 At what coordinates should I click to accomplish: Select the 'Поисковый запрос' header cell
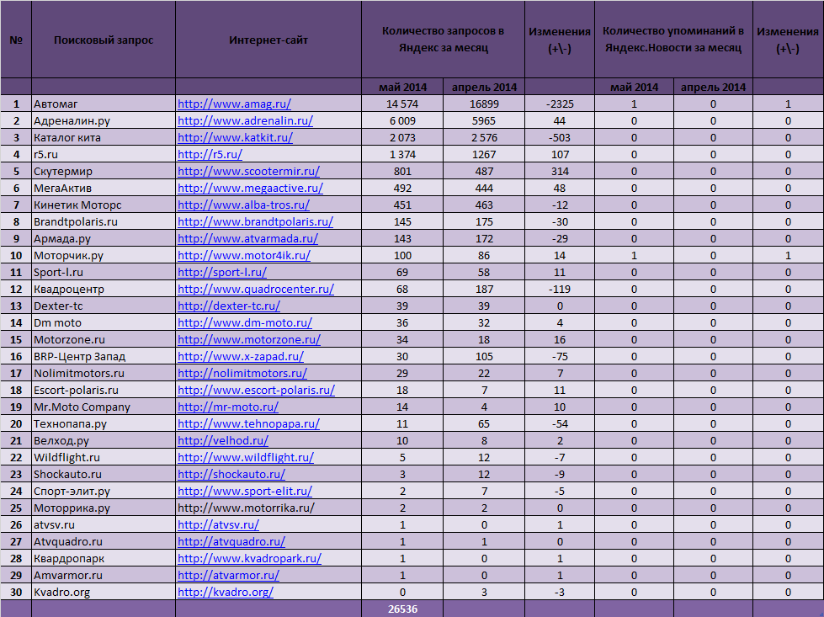(104, 40)
